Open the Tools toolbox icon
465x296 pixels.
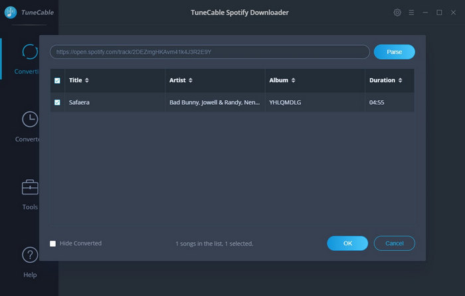tap(30, 187)
